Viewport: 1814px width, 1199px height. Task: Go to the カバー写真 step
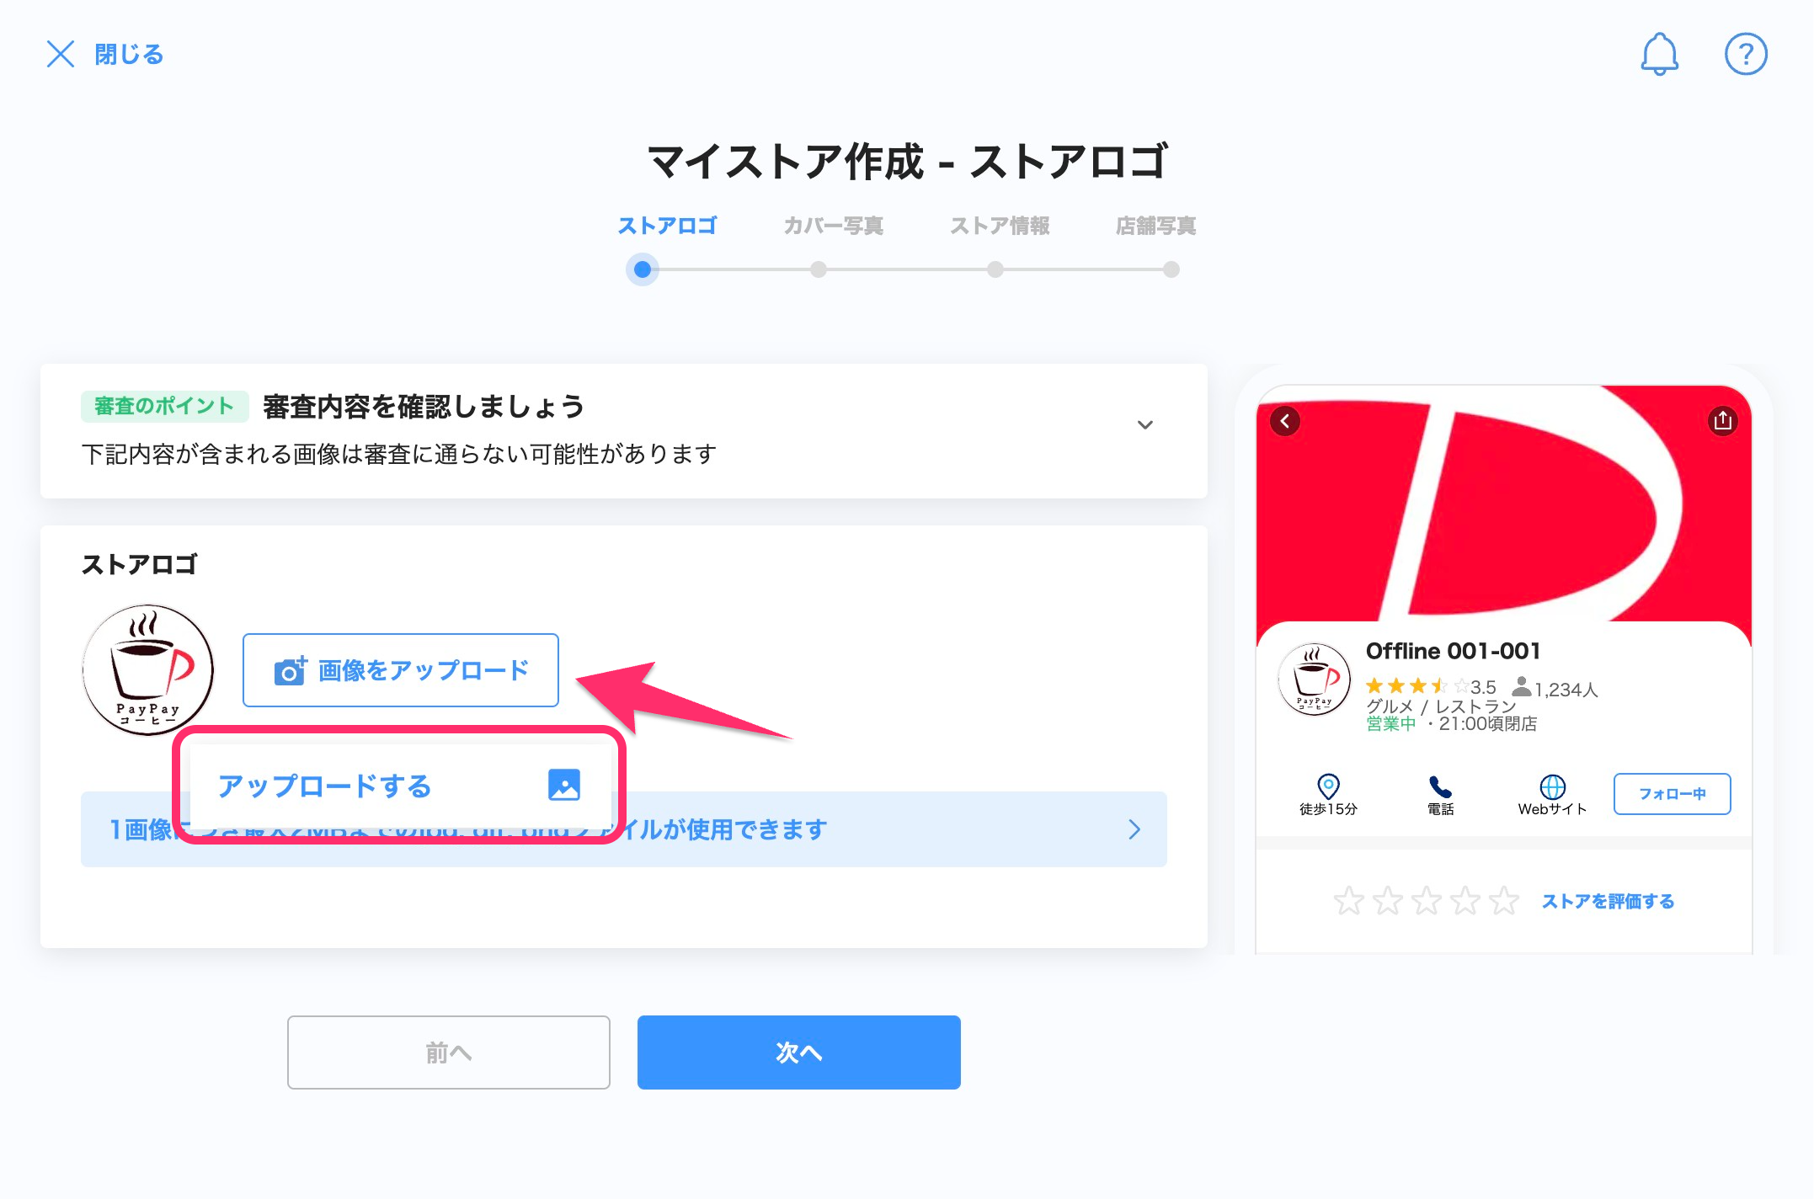(833, 226)
